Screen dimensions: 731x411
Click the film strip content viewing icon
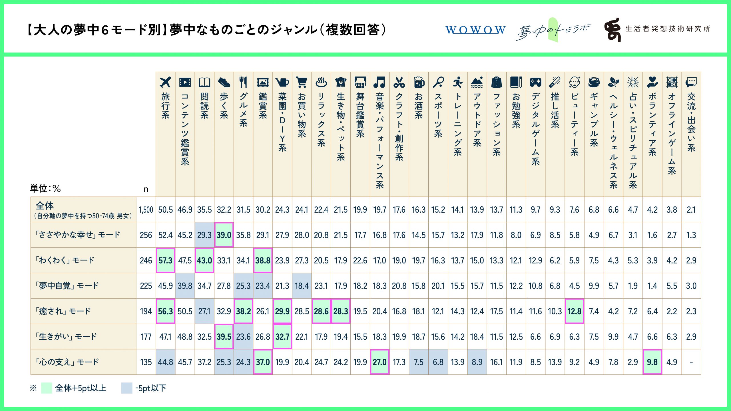pos(185,82)
